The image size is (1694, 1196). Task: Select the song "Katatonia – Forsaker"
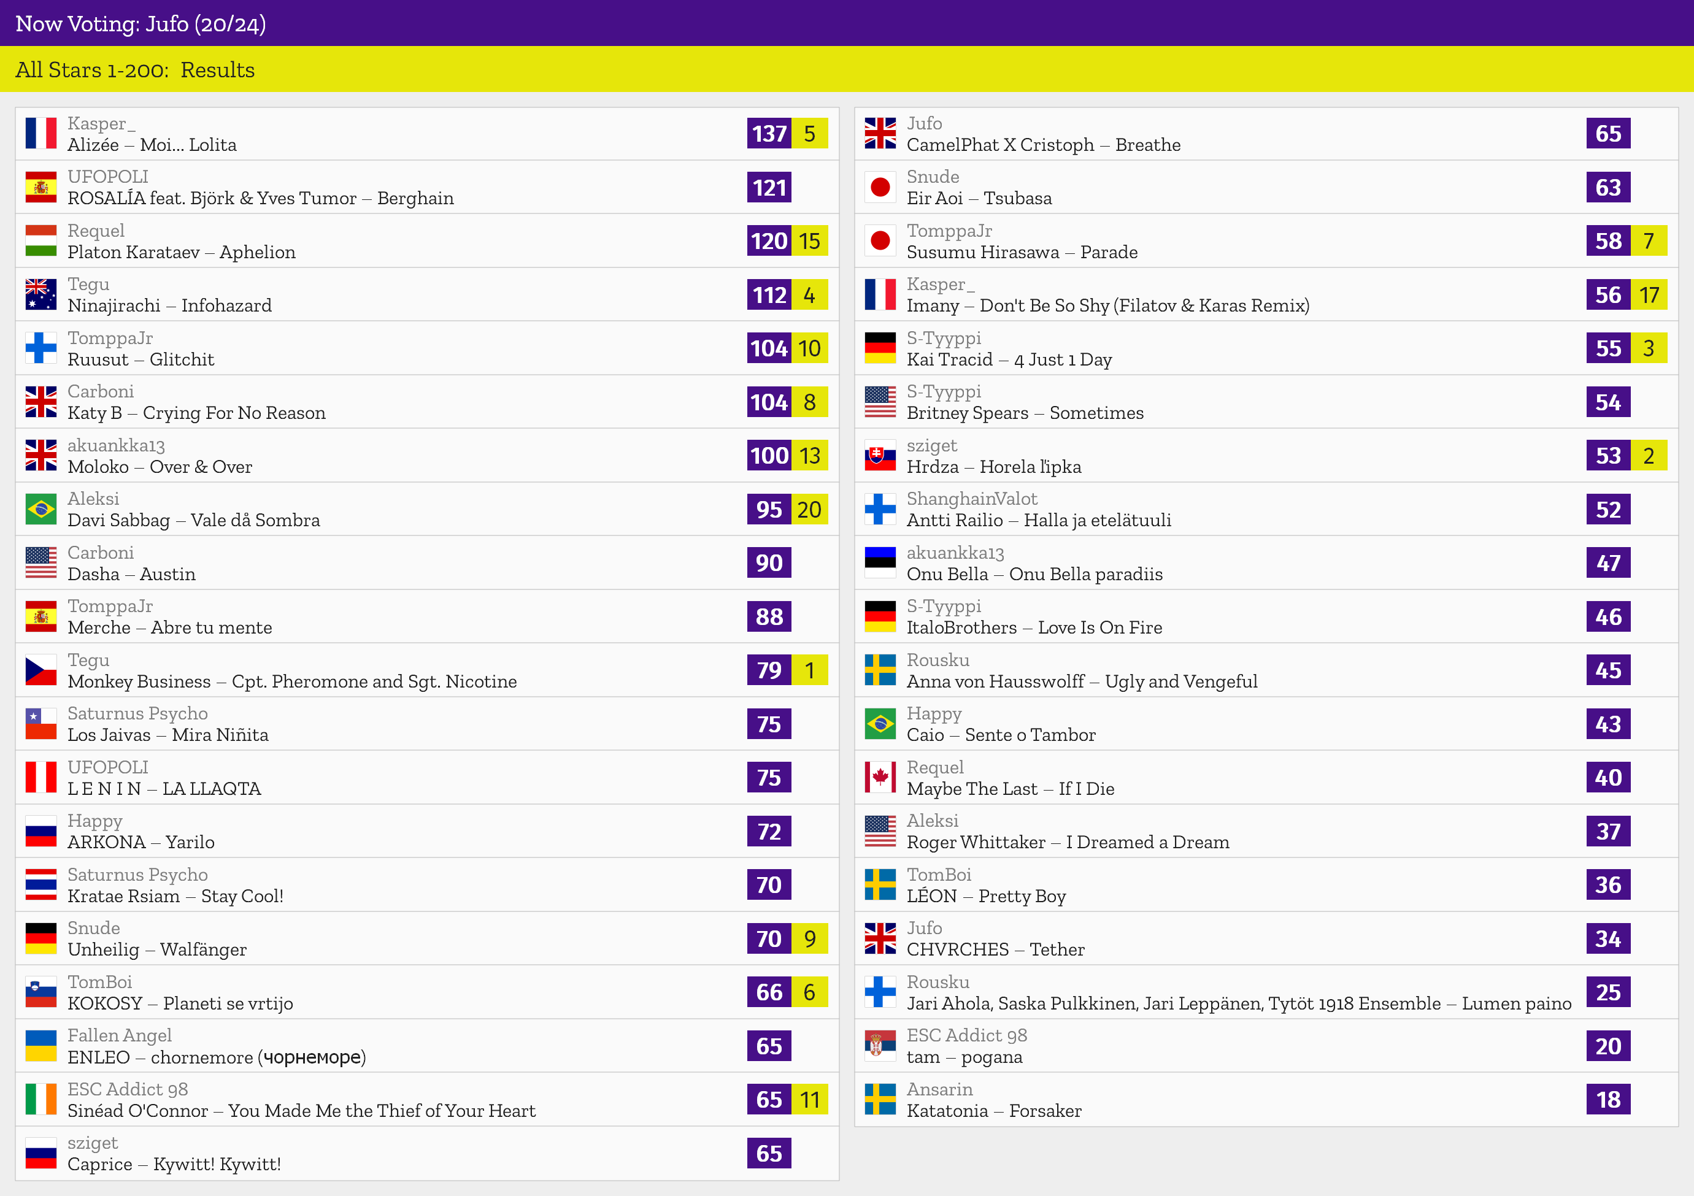coord(994,1111)
